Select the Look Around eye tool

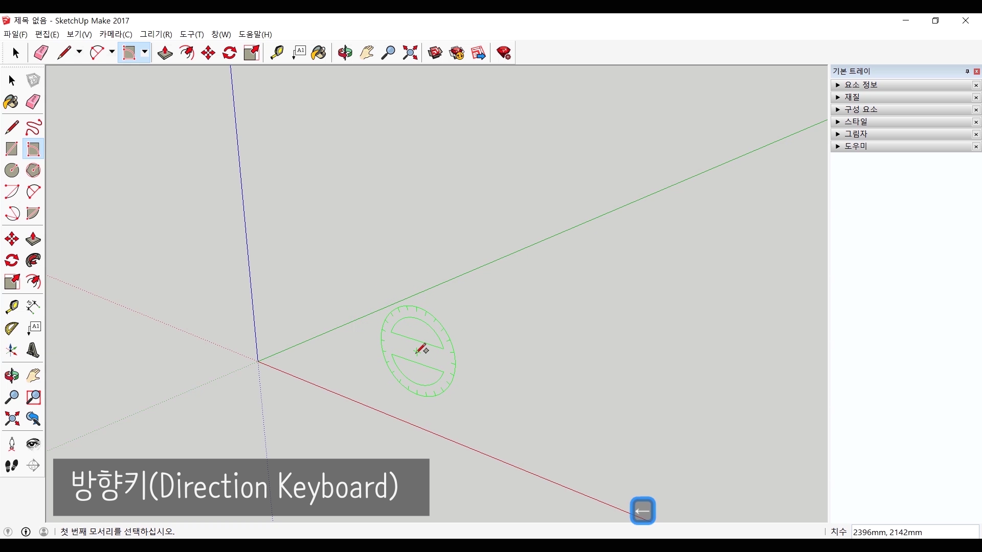(x=33, y=444)
